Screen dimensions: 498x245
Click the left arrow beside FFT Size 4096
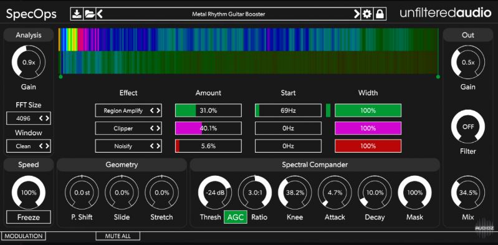click(x=41, y=118)
